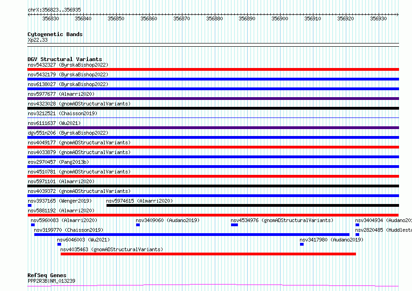Click the Cytogenetic Bands track title
This screenshot has width=412, height=291.
[x=55, y=34]
